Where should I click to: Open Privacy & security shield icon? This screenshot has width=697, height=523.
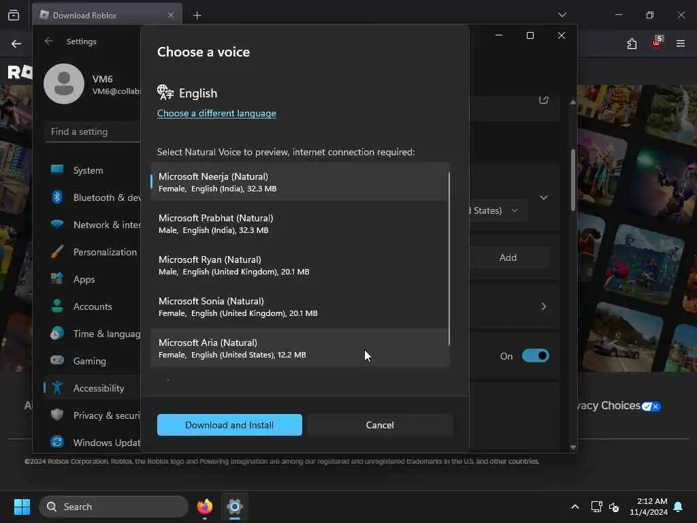coord(57,415)
